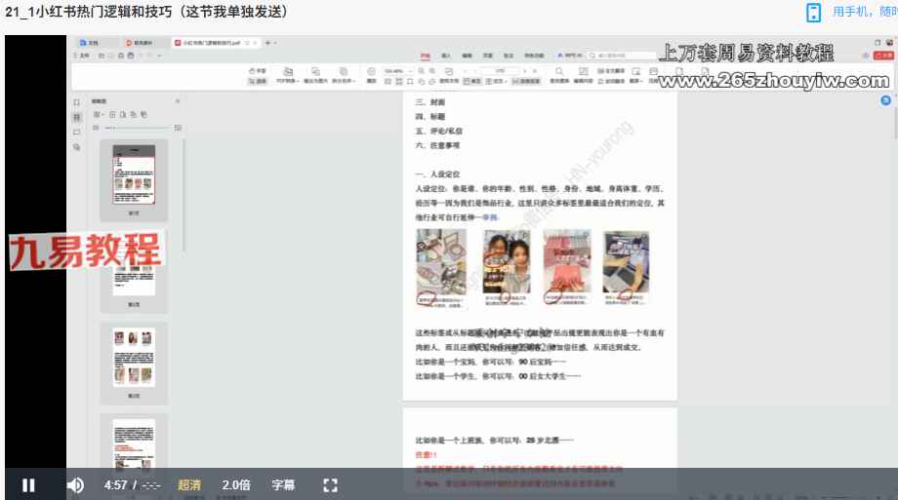Open the 插入 ribbon tab

click(x=446, y=56)
